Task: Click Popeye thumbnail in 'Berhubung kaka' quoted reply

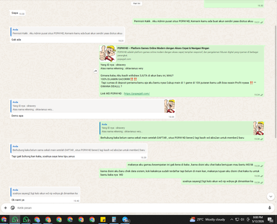Action: click(x=258, y=128)
